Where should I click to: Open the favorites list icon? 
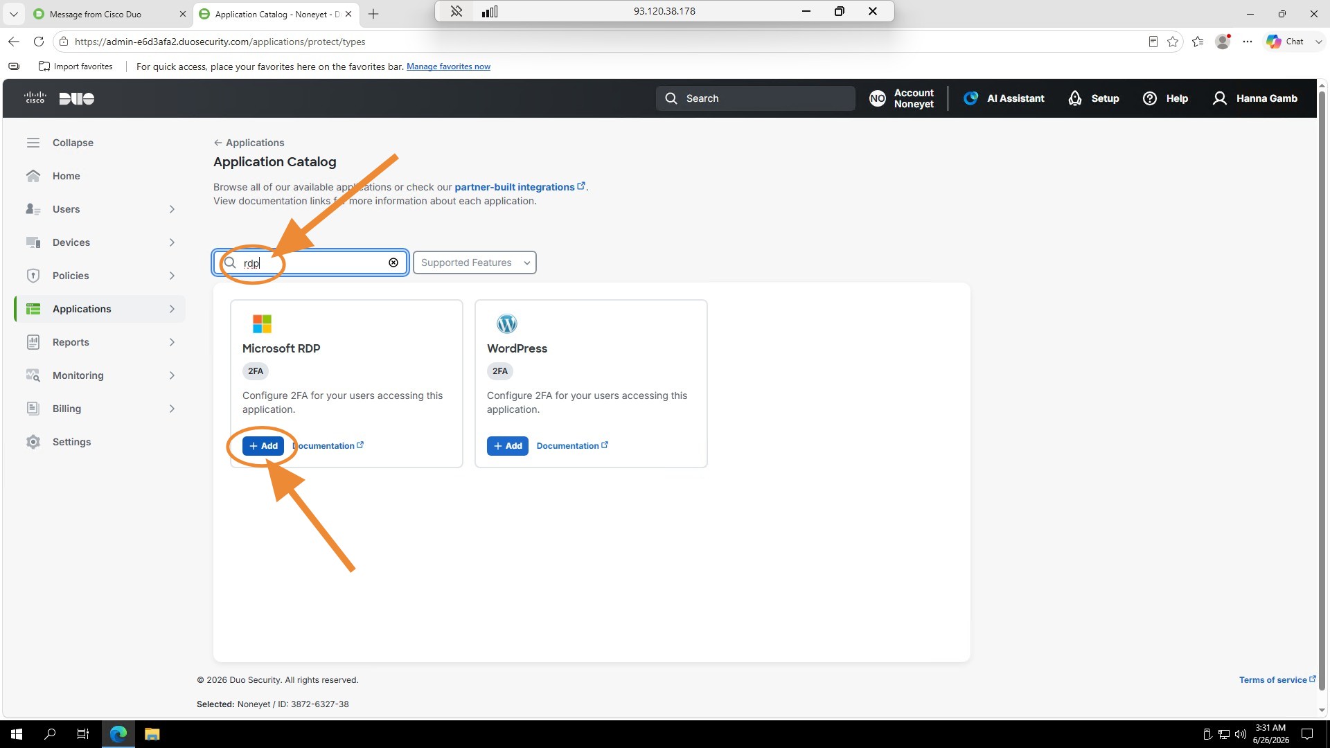[1198, 42]
